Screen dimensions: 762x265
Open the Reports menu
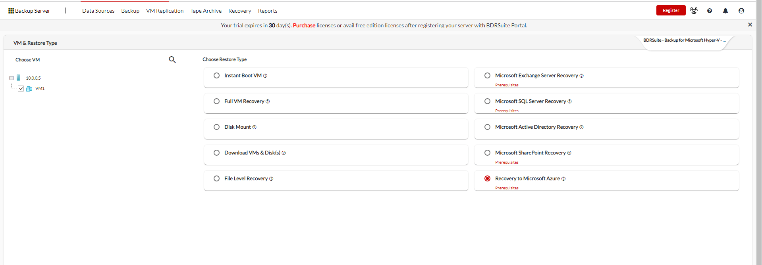click(268, 11)
